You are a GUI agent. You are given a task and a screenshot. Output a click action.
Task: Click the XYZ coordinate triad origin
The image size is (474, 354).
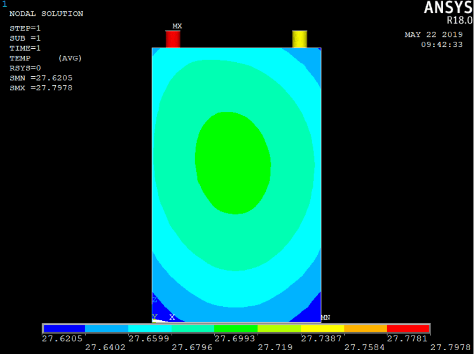[155, 317]
